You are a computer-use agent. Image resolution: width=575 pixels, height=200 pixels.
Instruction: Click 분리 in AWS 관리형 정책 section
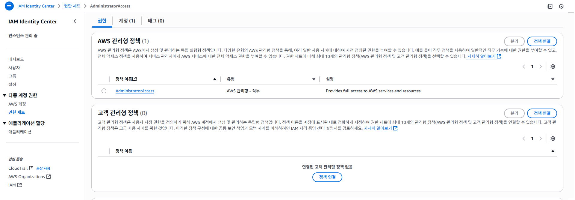pos(514,41)
